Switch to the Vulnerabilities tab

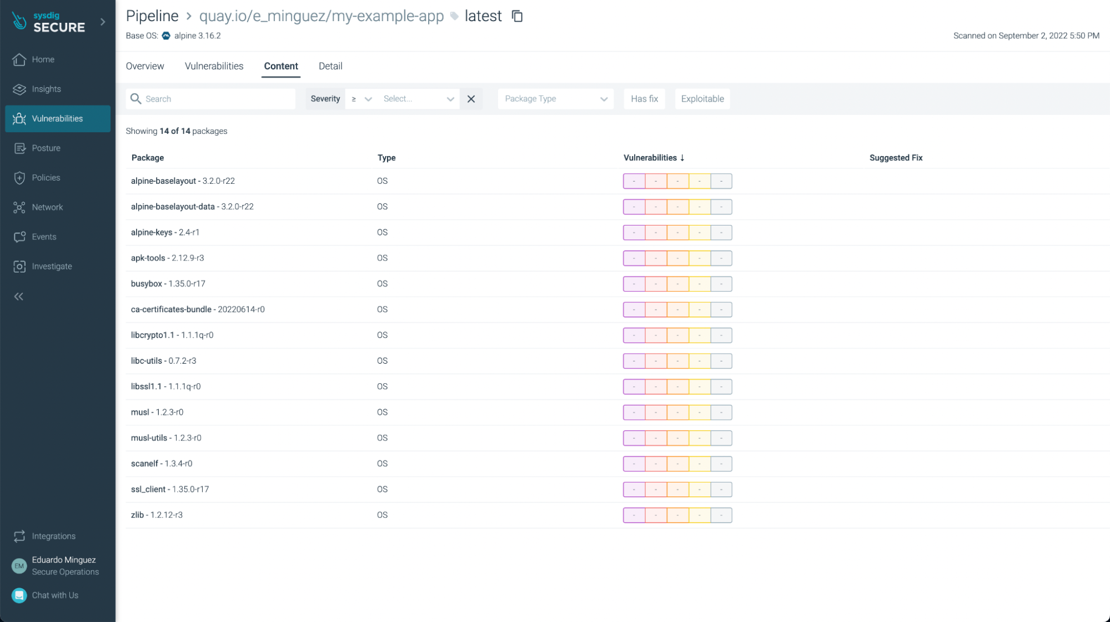[214, 66]
